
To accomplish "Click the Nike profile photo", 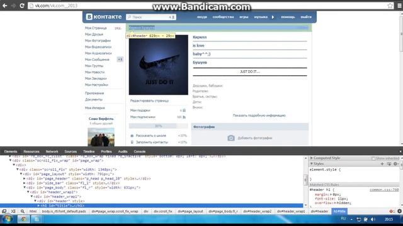I will pyautogui.click(x=158, y=65).
